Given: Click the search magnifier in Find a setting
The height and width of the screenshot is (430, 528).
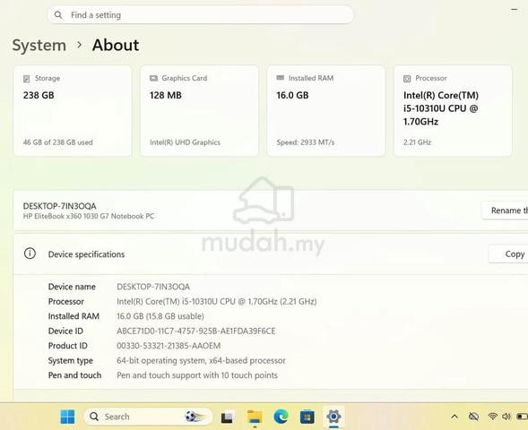Looking at the screenshot, I should point(58,15).
